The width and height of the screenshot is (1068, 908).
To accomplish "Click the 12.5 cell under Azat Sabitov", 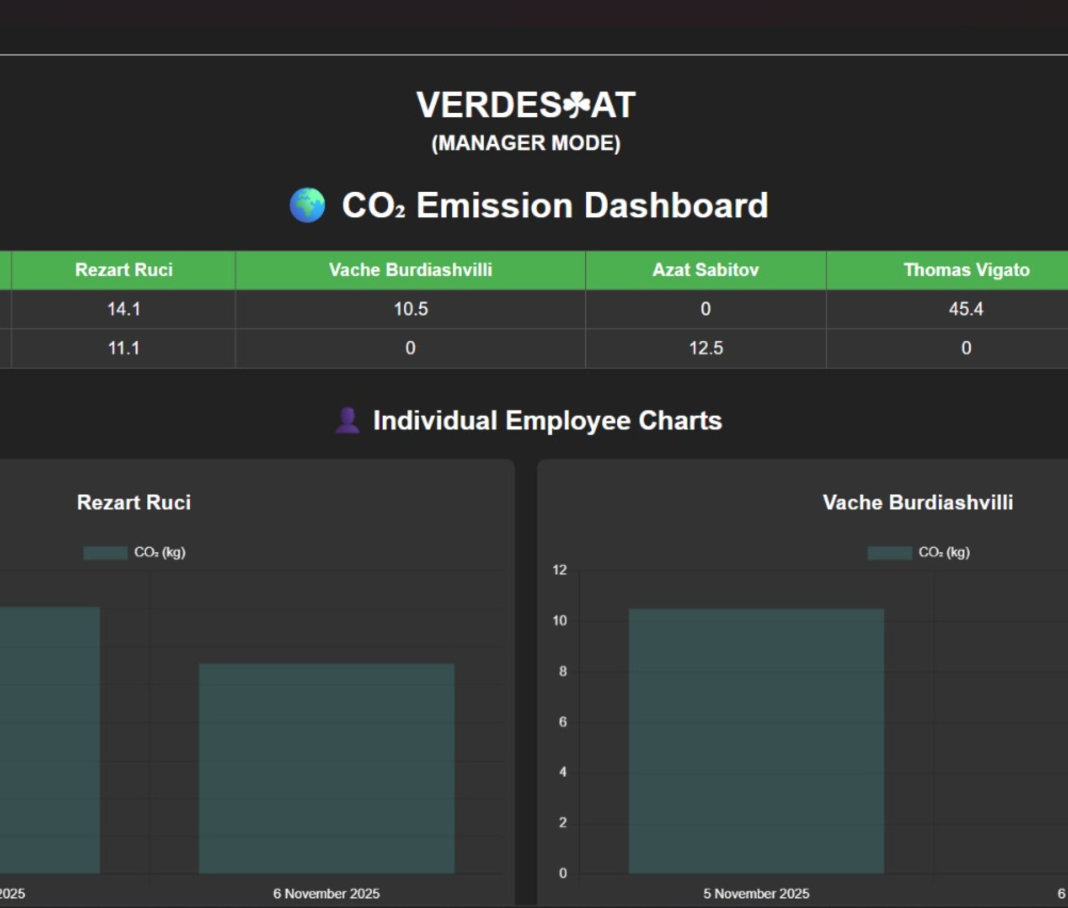I will click(x=705, y=348).
